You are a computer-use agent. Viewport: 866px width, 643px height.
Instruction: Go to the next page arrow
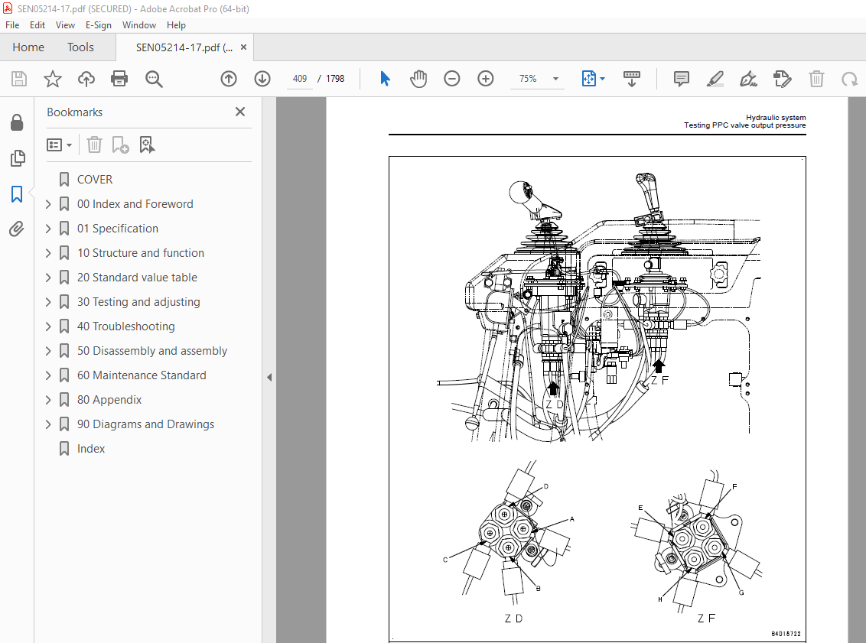click(262, 79)
